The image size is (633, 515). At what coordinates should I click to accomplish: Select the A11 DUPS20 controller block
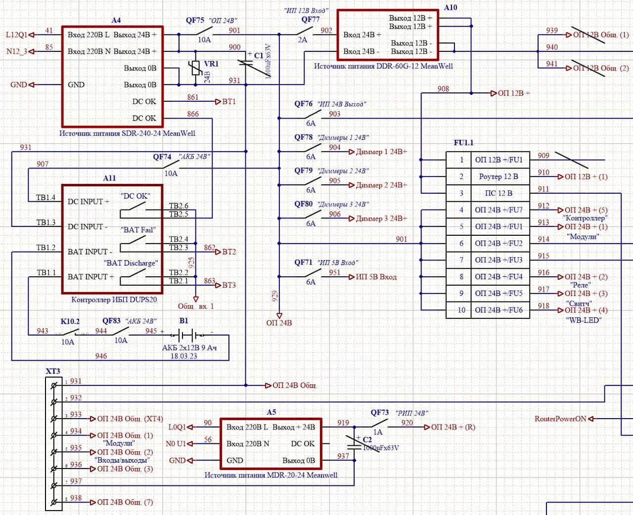tap(112, 239)
